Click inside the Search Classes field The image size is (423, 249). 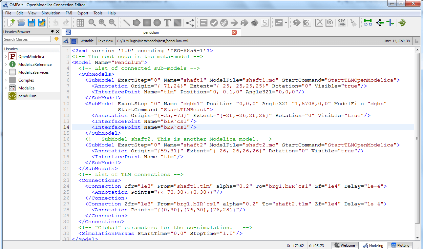pos(26,39)
